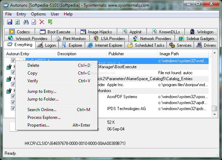Choose Delete from the context menu
The image size is (222, 160).
click(x=56, y=65)
